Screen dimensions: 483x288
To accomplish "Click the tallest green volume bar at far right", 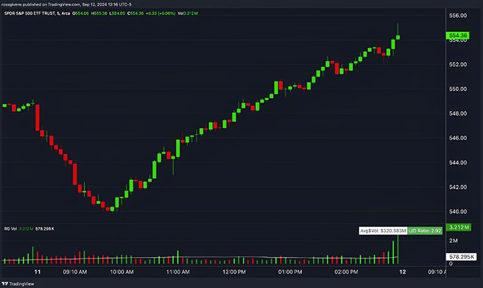I will pyautogui.click(x=398, y=248).
